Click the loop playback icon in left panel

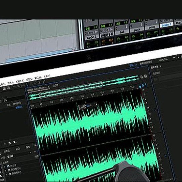(10, 143)
